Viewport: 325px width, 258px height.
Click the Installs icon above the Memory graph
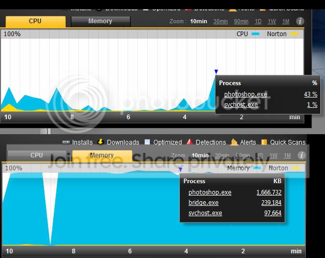tap(66, 142)
